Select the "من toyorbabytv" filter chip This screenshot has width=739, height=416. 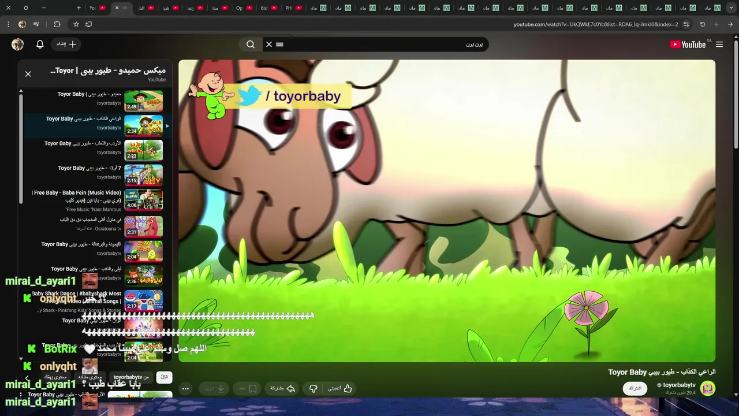click(131, 377)
